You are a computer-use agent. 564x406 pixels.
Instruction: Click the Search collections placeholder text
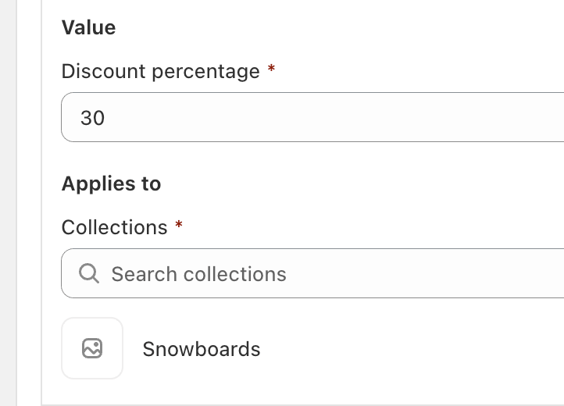coord(199,274)
